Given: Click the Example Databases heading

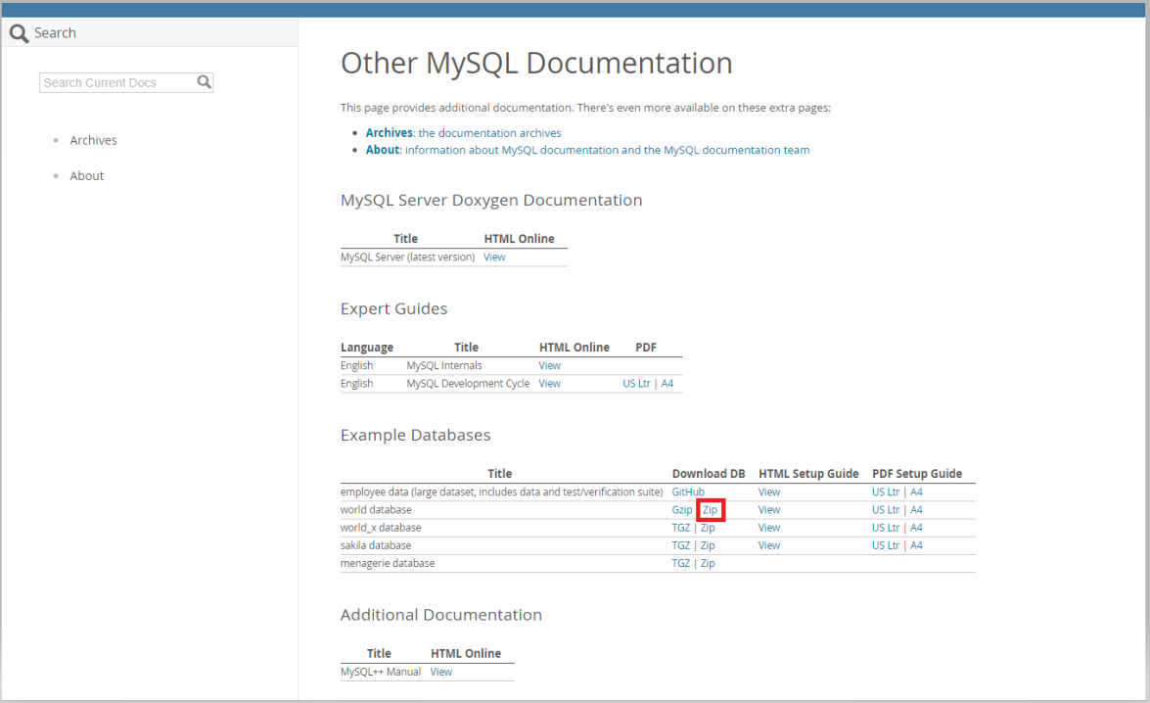Looking at the screenshot, I should (x=415, y=435).
